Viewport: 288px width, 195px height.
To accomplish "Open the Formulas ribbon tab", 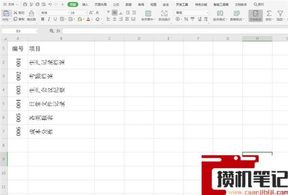I will 116,4.
